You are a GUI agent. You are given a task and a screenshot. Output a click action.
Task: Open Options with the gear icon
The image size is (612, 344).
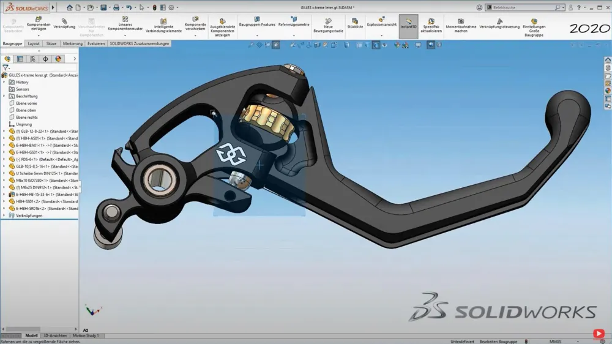[171, 7]
